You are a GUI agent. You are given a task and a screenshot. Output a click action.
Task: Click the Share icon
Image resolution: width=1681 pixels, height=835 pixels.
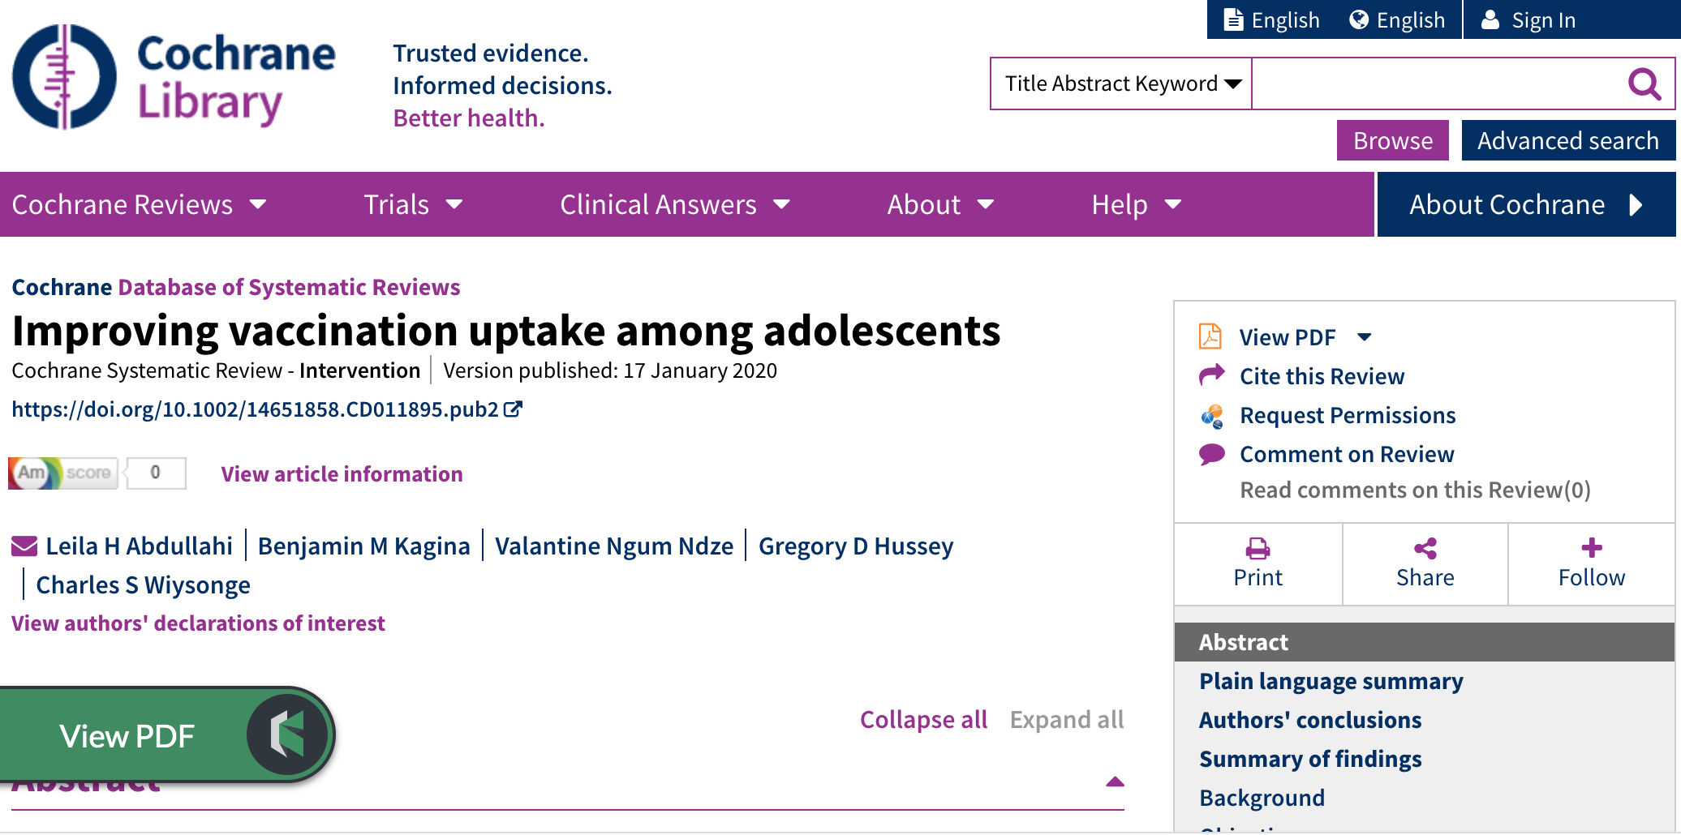[1425, 549]
